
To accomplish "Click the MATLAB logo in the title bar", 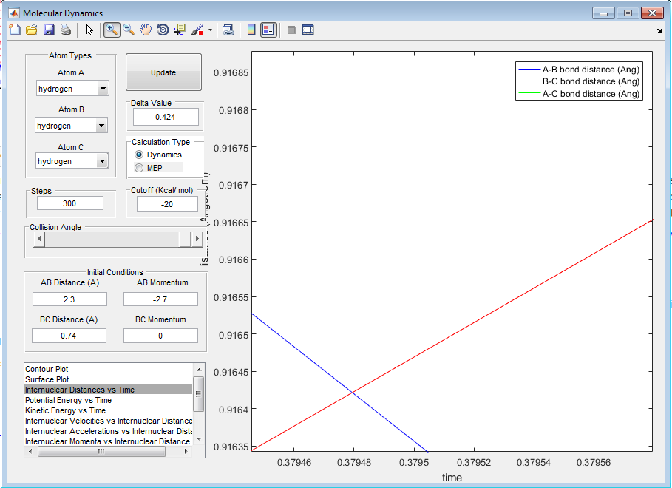I will [14, 13].
